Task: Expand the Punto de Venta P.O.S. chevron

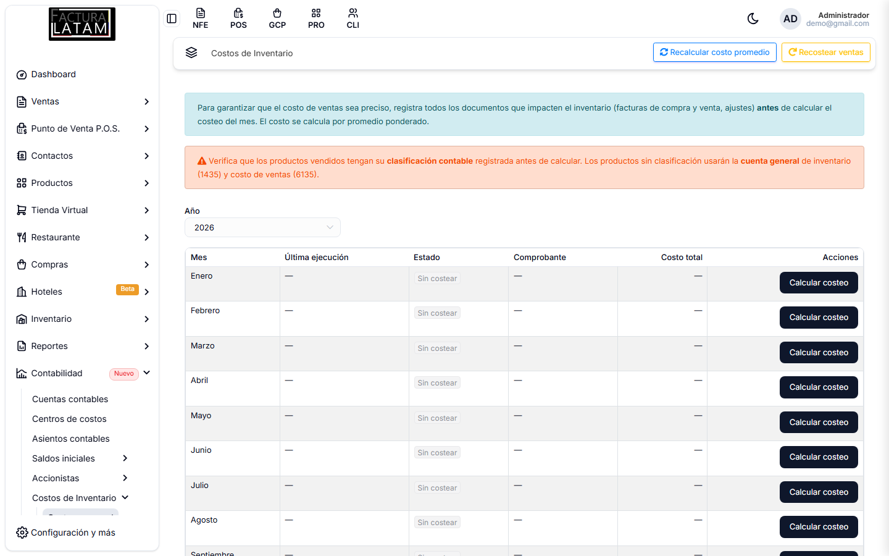Action: (x=147, y=128)
